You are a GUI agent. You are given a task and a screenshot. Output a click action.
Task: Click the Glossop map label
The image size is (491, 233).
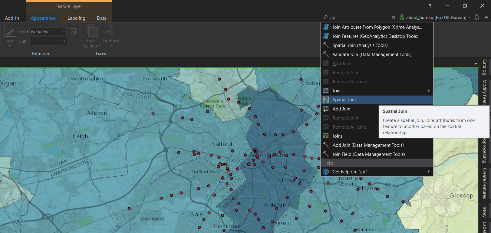(x=461, y=195)
